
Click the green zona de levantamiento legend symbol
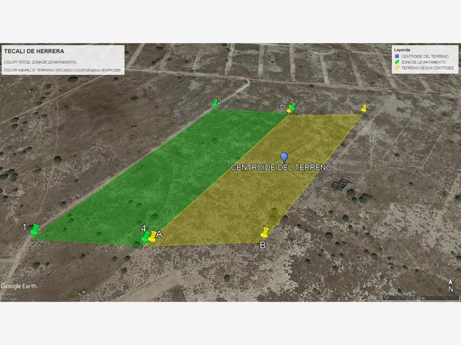(x=397, y=62)
